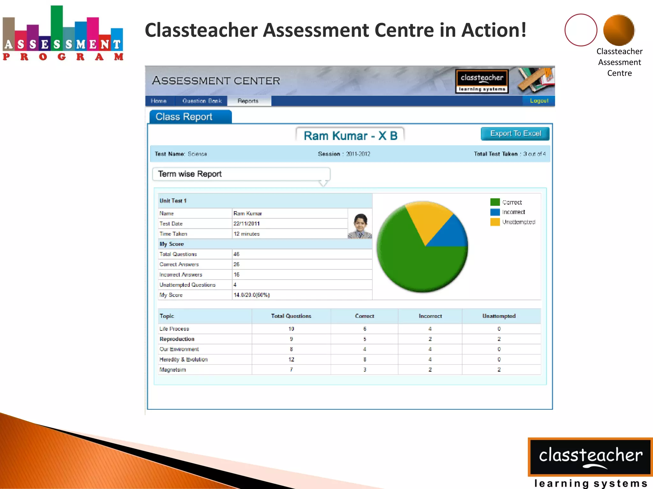The width and height of the screenshot is (653, 489).
Task: Click the Assessment Center title text
Action: pos(216,81)
